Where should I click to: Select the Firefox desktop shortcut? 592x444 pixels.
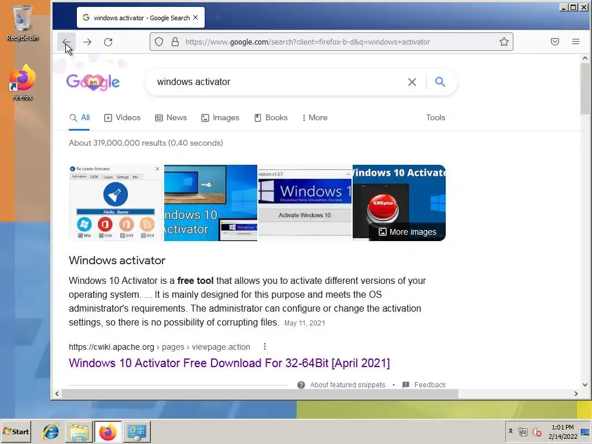tap(23, 82)
